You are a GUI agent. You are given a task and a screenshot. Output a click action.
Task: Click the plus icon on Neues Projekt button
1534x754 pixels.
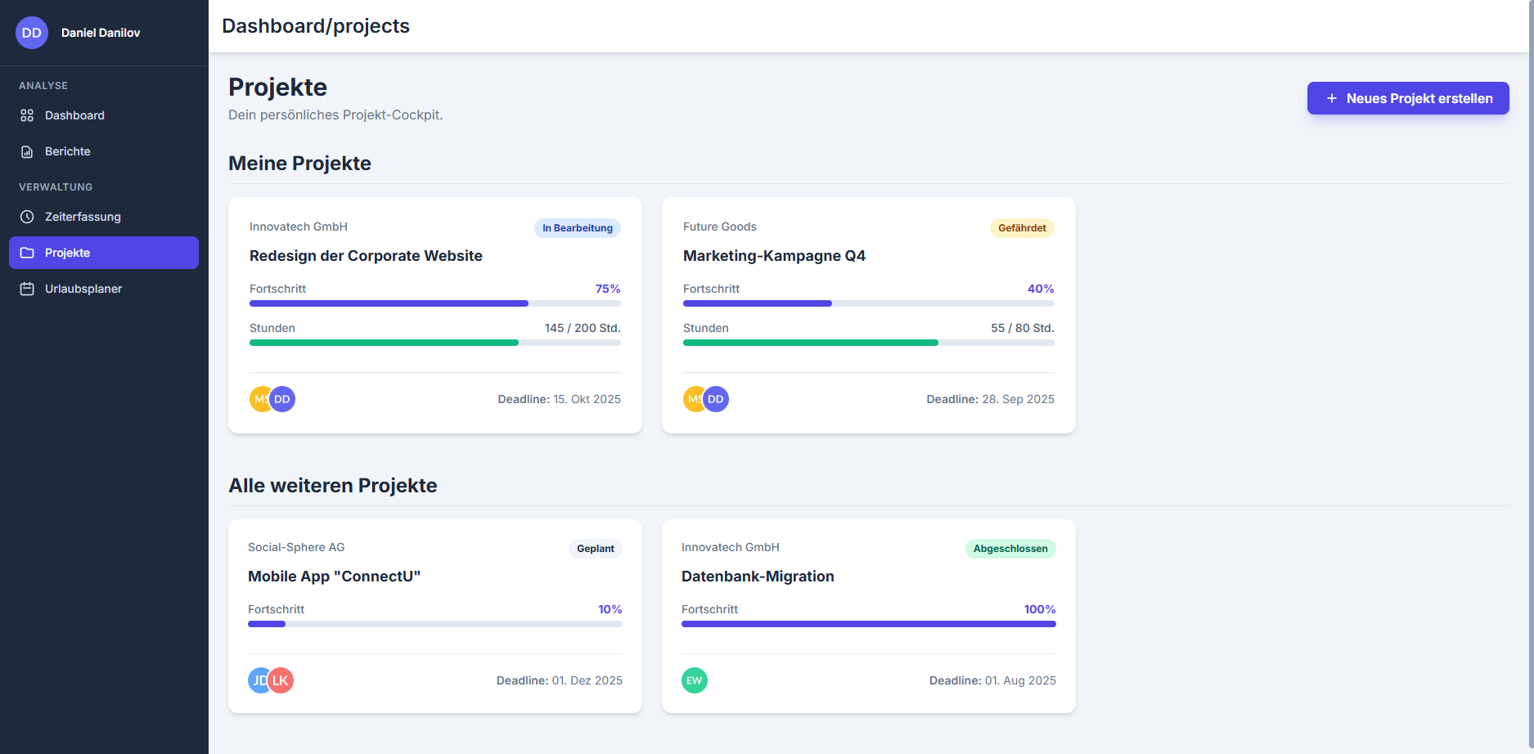click(1331, 98)
